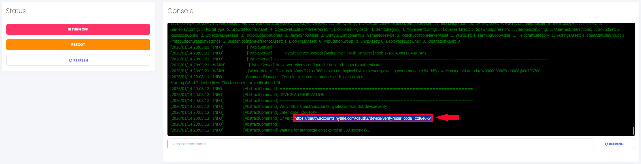Viewport: 641px width, 164px height.
Task: Click the WorldSpawnManager 'Task took 60ms' warning line
Action: pyautogui.click(x=355, y=71)
